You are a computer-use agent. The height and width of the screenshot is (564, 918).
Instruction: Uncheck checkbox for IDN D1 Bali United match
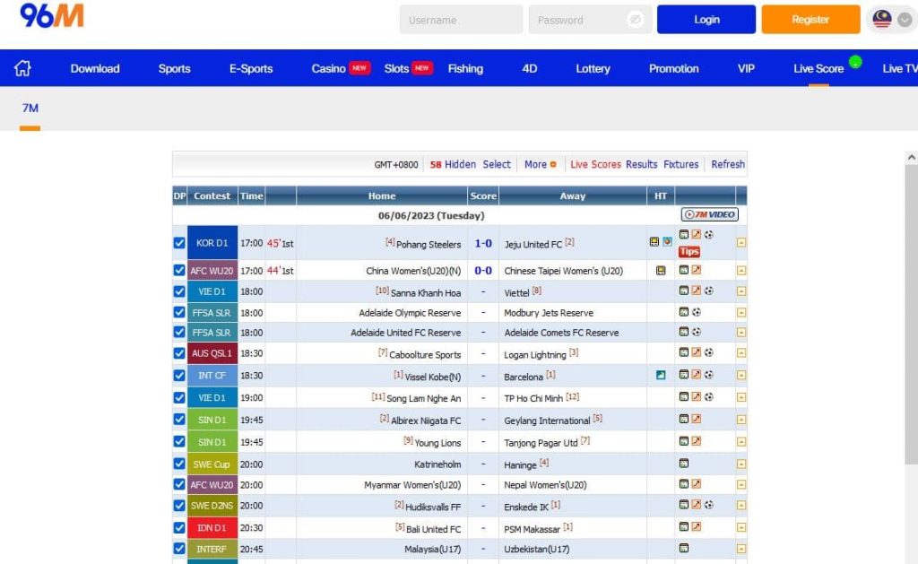point(179,528)
